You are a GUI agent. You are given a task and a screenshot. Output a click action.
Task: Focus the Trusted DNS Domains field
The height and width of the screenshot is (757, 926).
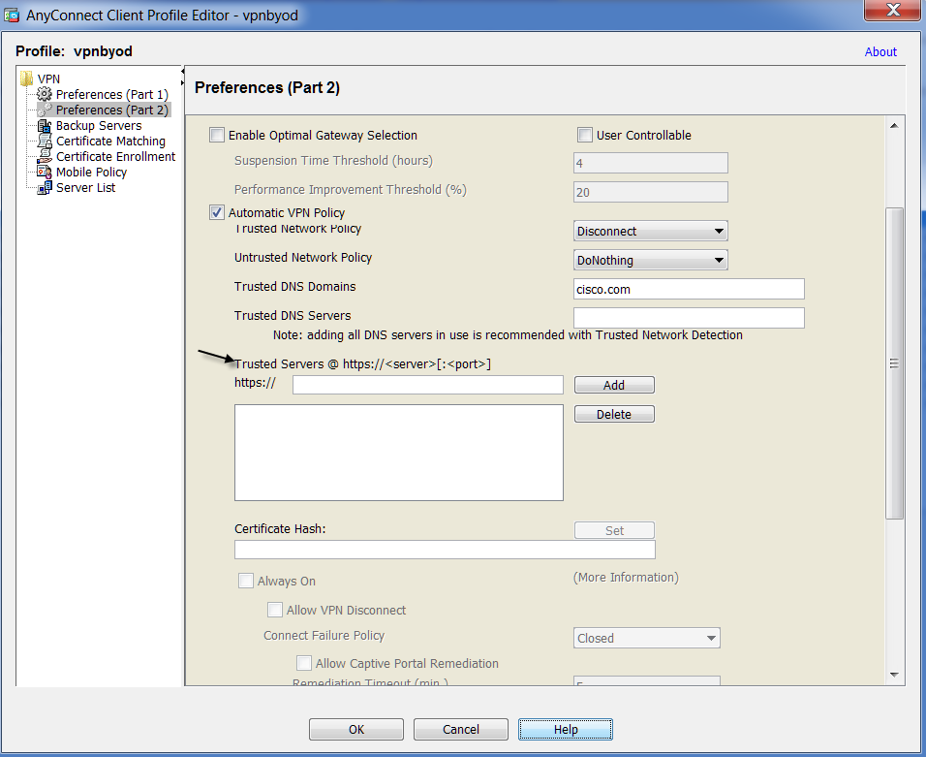pos(689,289)
